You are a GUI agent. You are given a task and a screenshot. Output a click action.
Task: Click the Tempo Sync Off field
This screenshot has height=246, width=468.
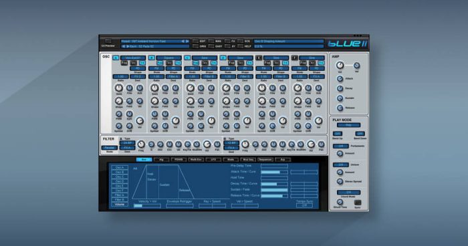304,205
